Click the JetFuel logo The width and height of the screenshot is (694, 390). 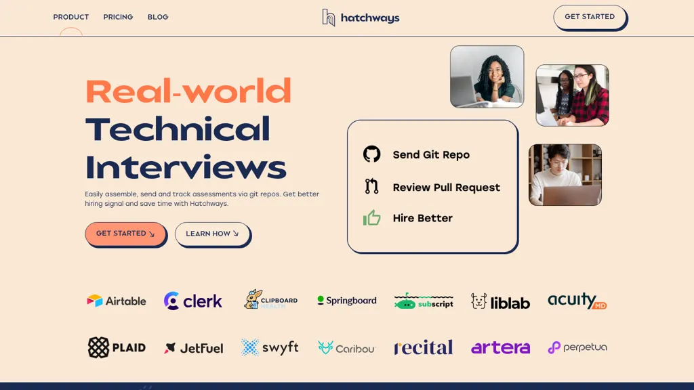click(193, 349)
